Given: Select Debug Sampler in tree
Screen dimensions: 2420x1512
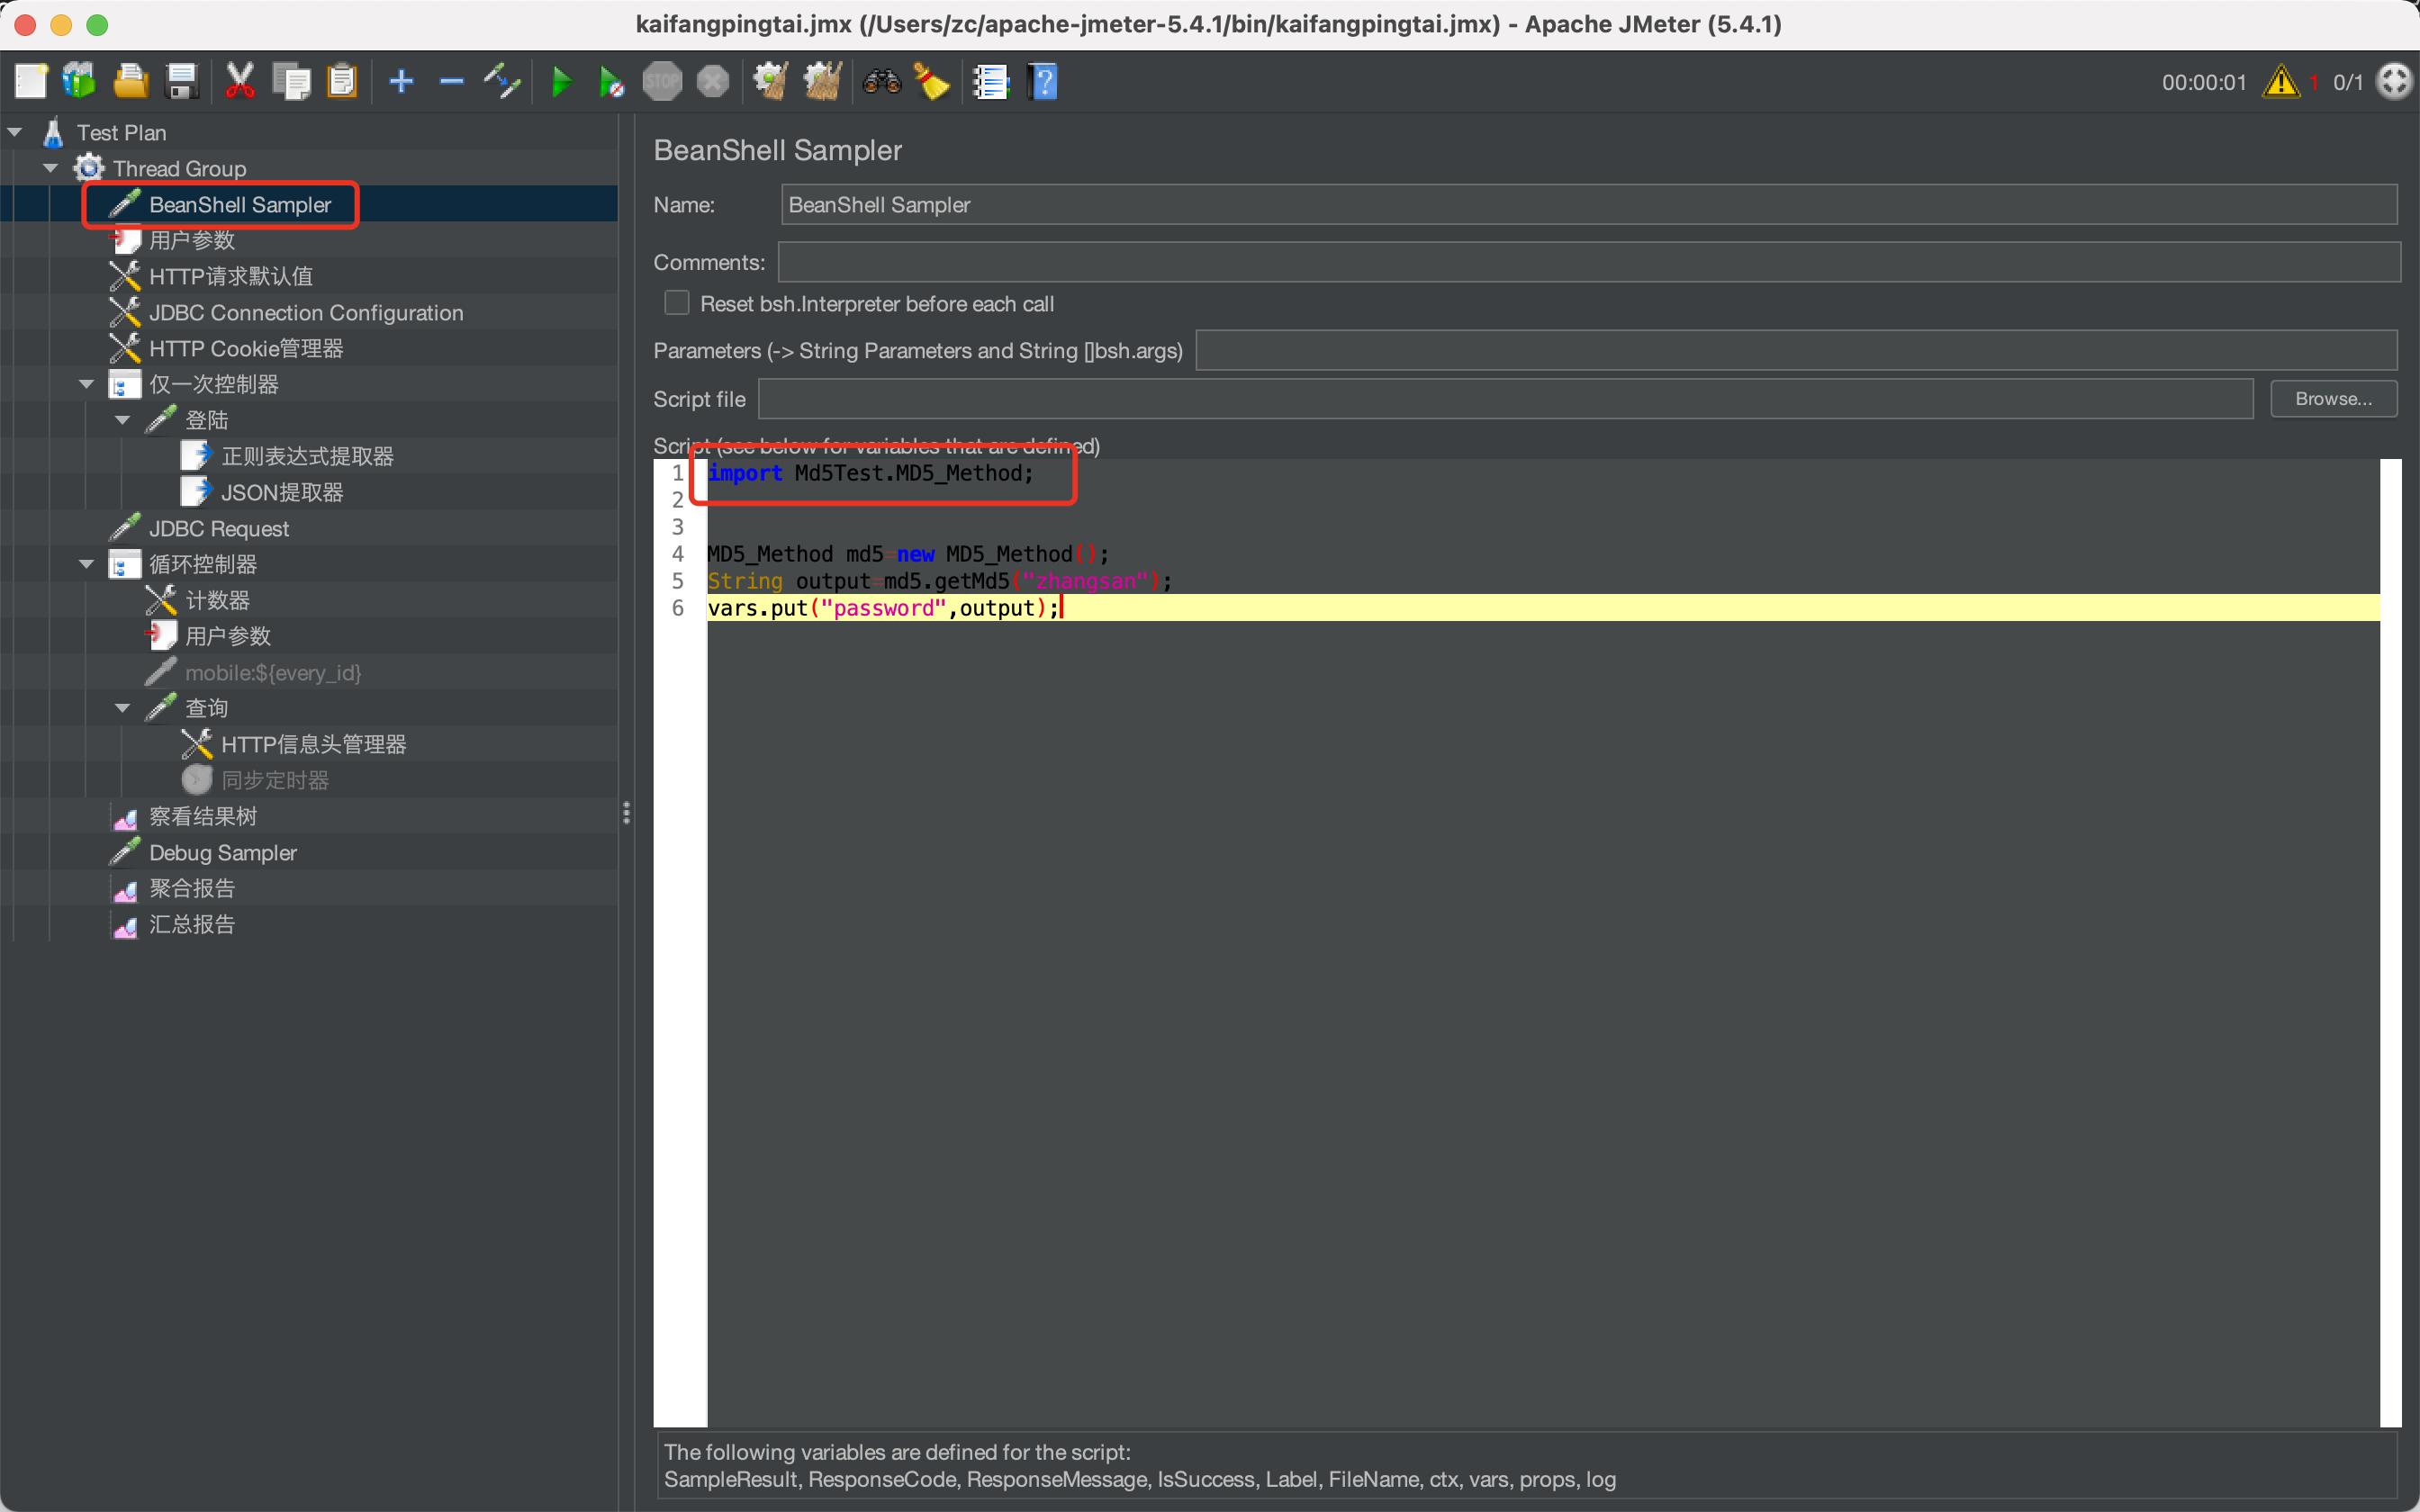Looking at the screenshot, I should pyautogui.click(x=223, y=852).
